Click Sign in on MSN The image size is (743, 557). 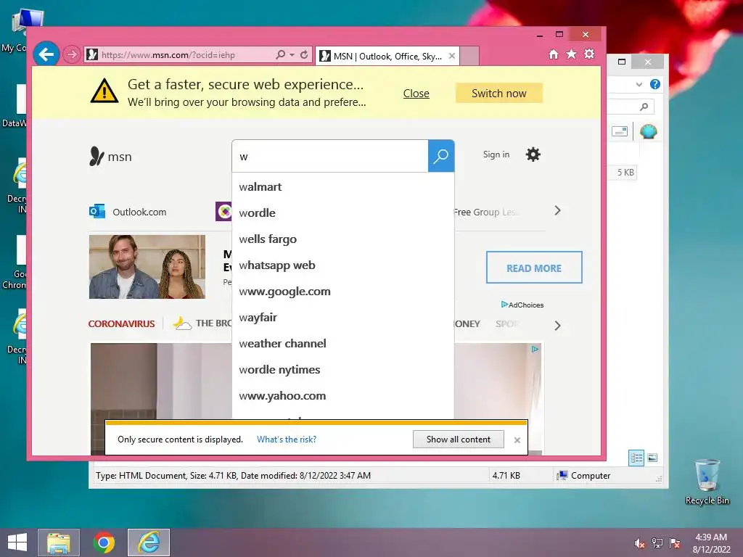496,154
